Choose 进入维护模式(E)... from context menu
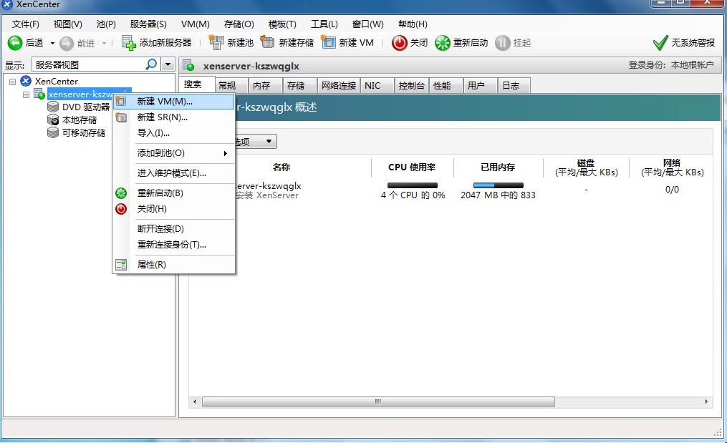This screenshot has width=727, height=443. click(x=174, y=173)
